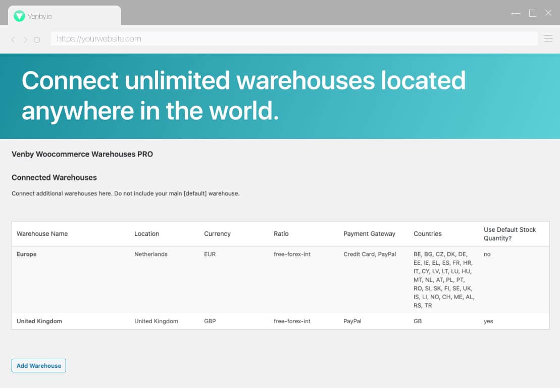Open the Europe warehouse row name
Image resolution: width=560 pixels, height=388 pixels.
point(26,254)
